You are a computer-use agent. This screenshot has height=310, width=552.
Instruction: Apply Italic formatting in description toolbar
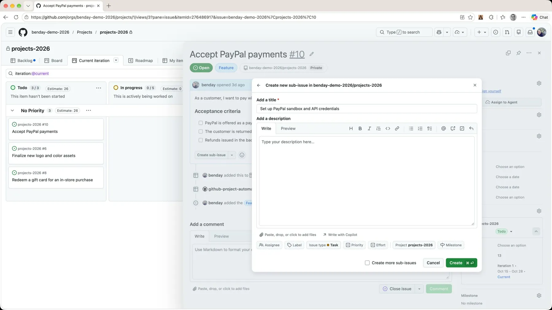point(369,128)
